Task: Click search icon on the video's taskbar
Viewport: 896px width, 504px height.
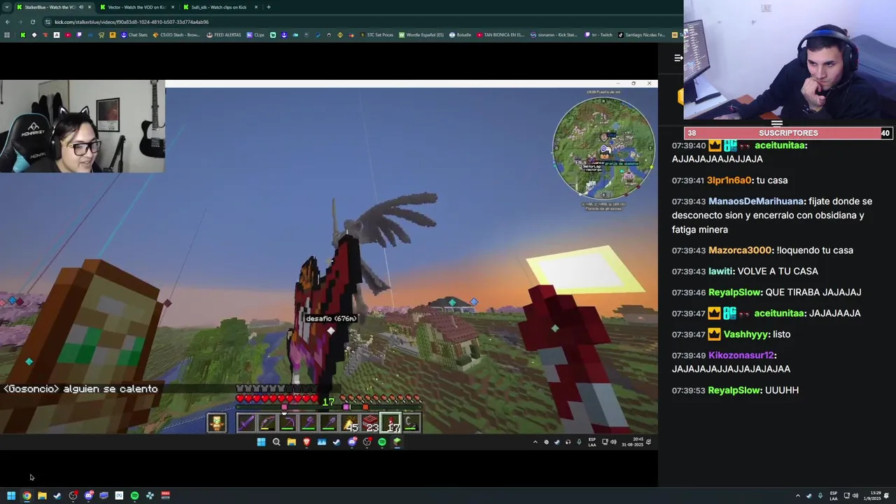Action: [x=276, y=442]
